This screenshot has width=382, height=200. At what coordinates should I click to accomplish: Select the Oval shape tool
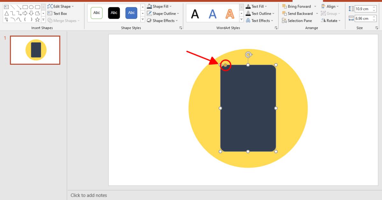(31, 7)
